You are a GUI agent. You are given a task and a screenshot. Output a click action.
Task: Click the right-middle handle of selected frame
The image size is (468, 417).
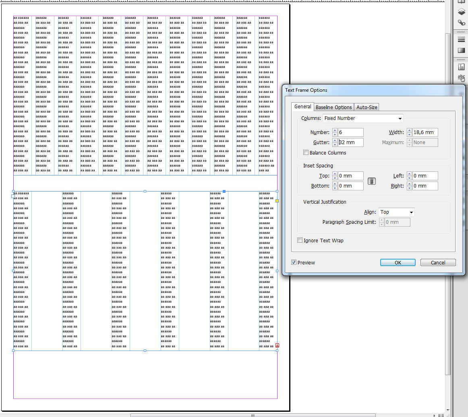point(277,271)
